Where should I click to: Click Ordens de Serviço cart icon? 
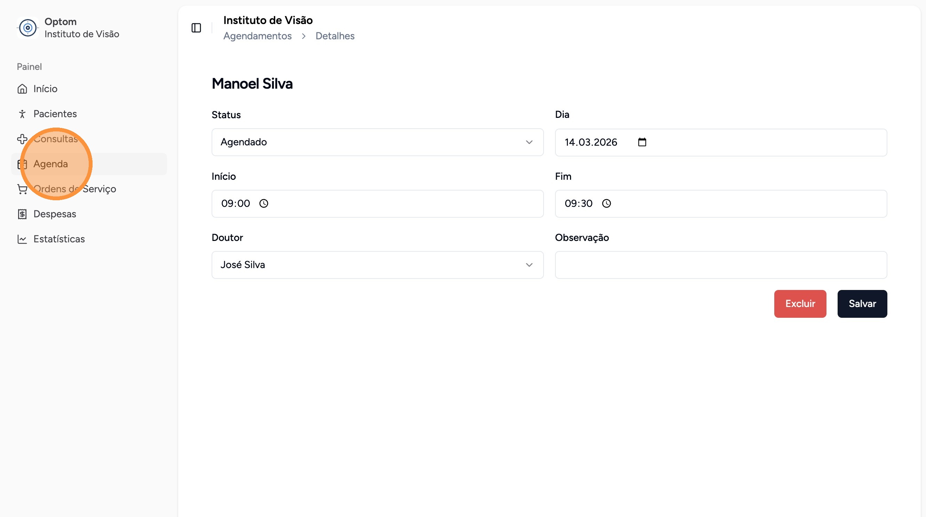22,189
